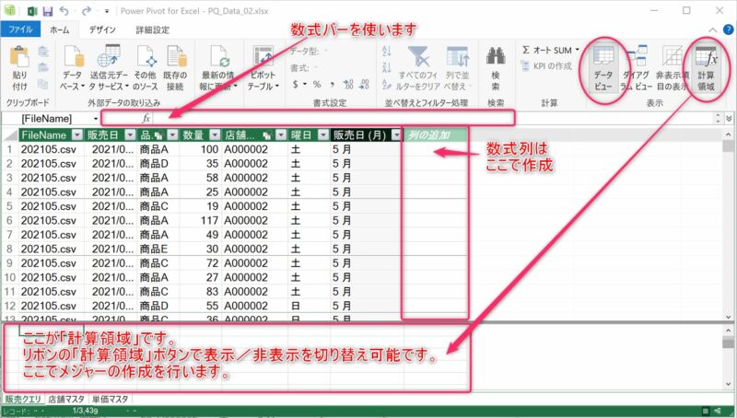The height and width of the screenshot is (418, 737).
Task: Click sort by column (列で並べ替え)
Action: click(457, 68)
